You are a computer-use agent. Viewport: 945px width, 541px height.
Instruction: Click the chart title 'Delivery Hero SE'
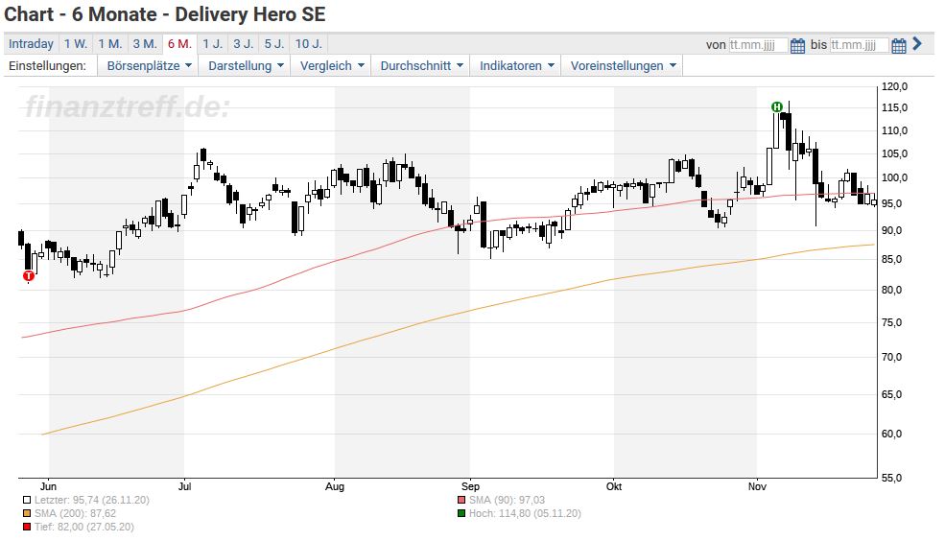tap(250, 13)
